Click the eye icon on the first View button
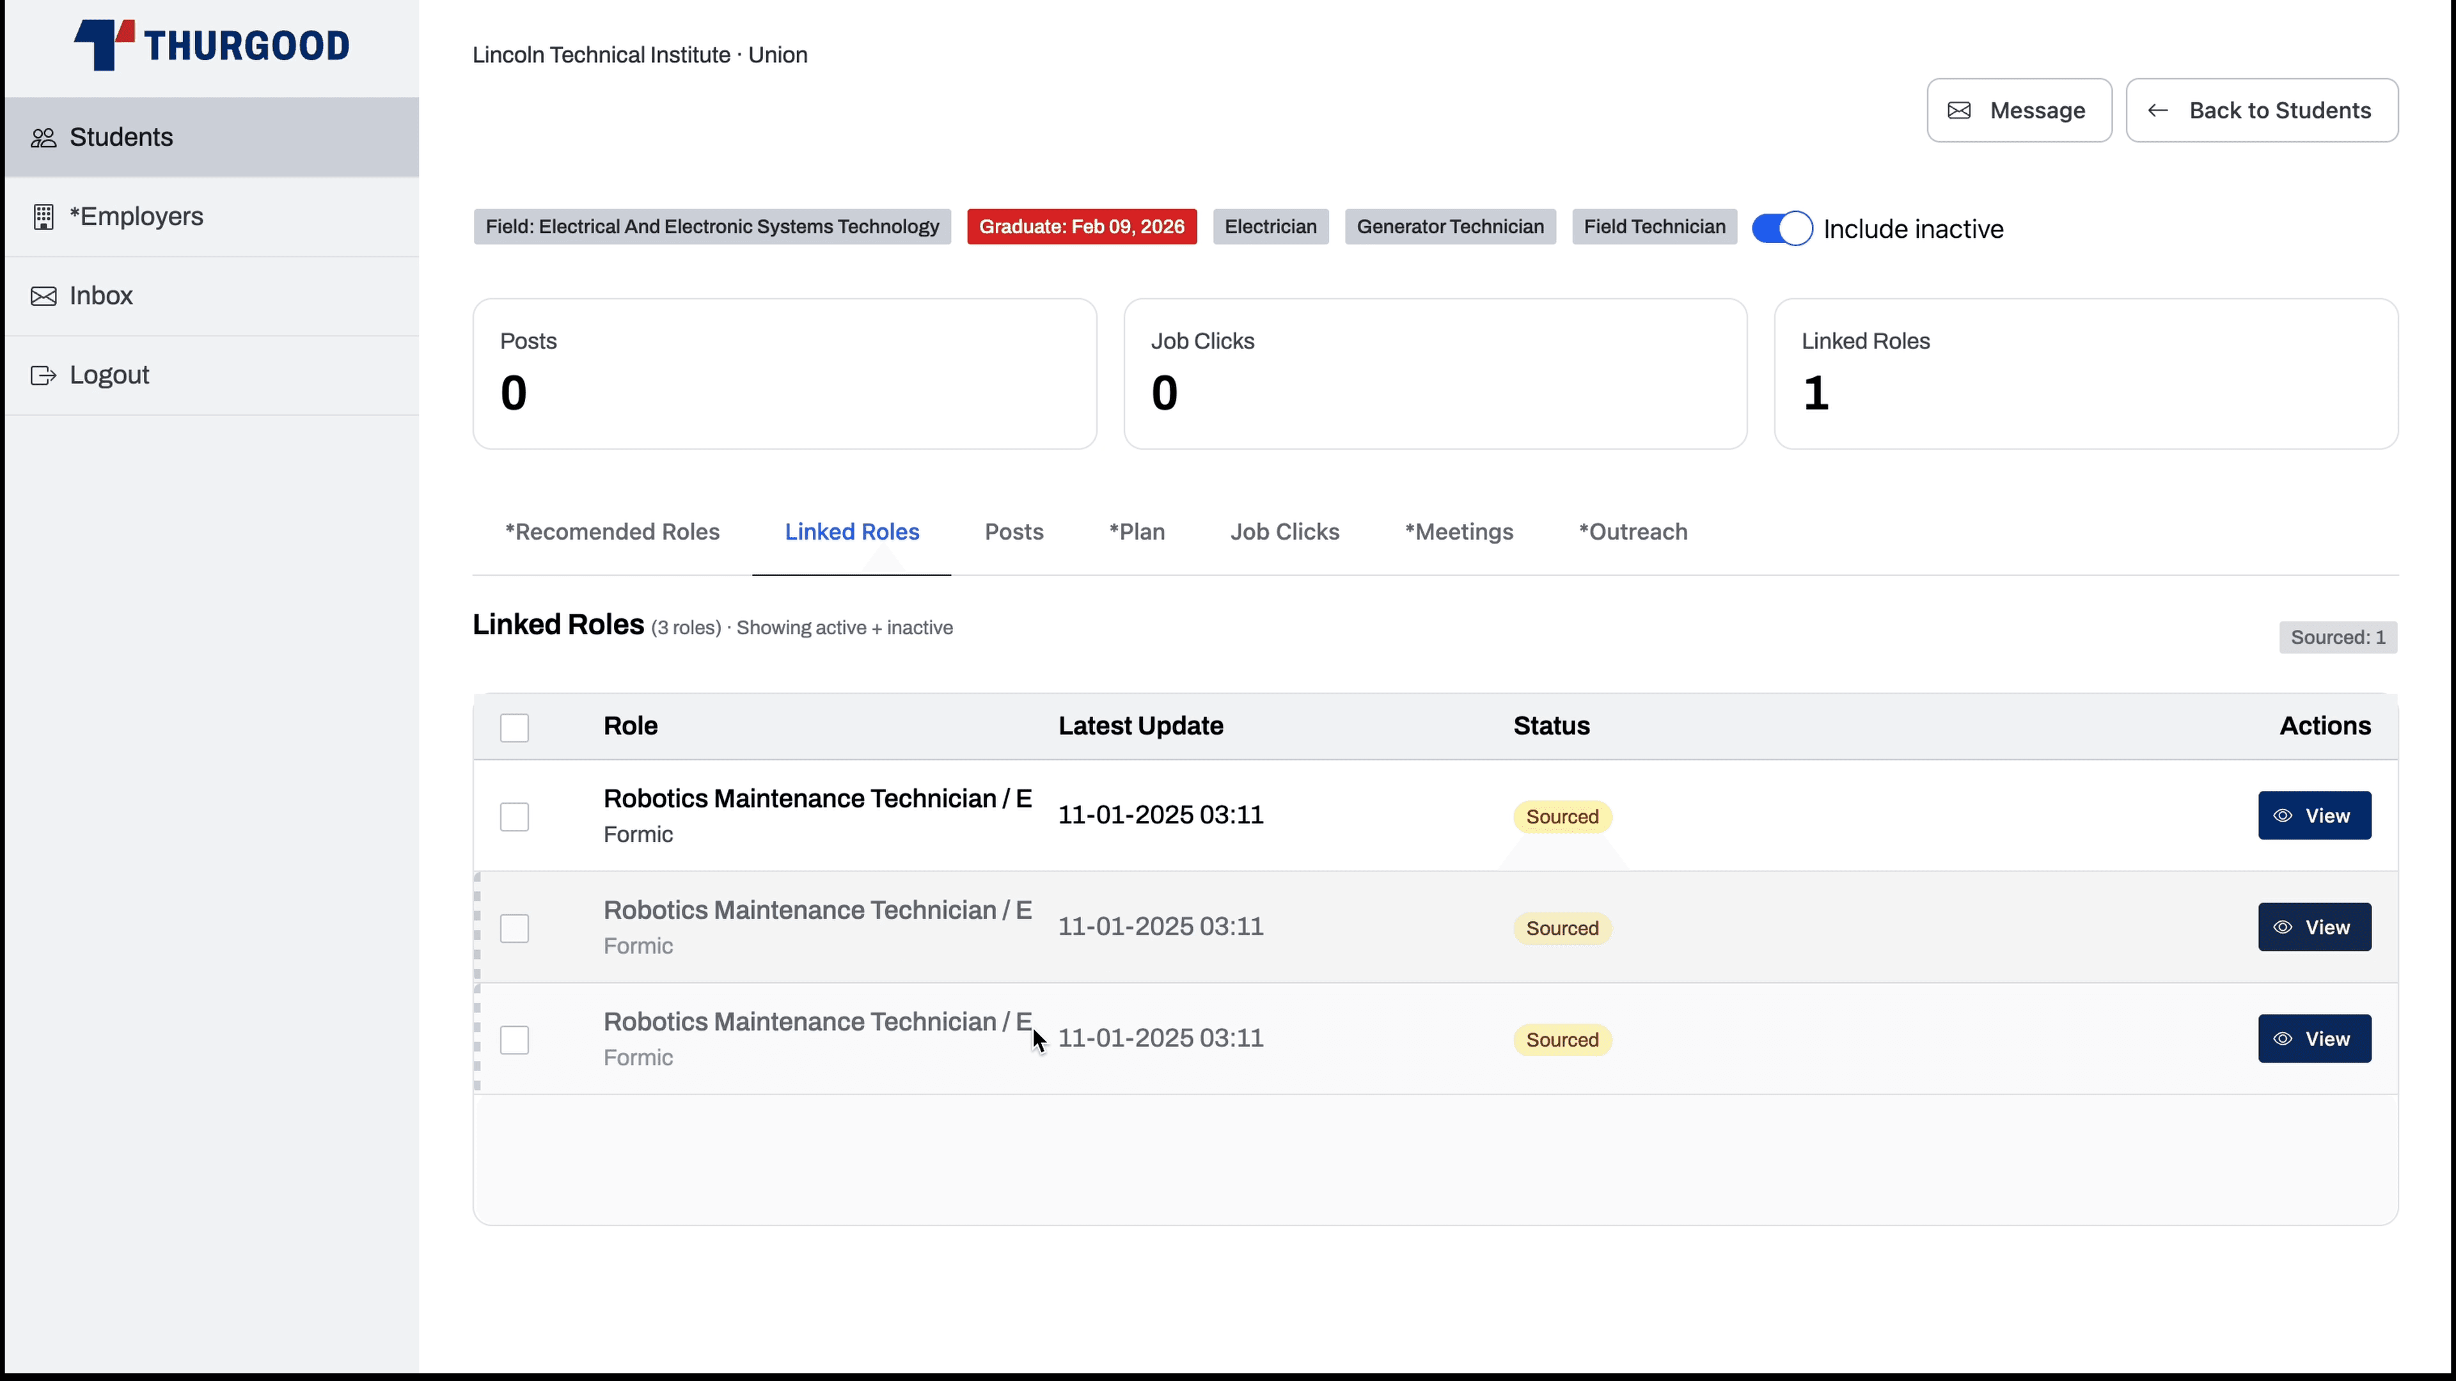 2283,816
